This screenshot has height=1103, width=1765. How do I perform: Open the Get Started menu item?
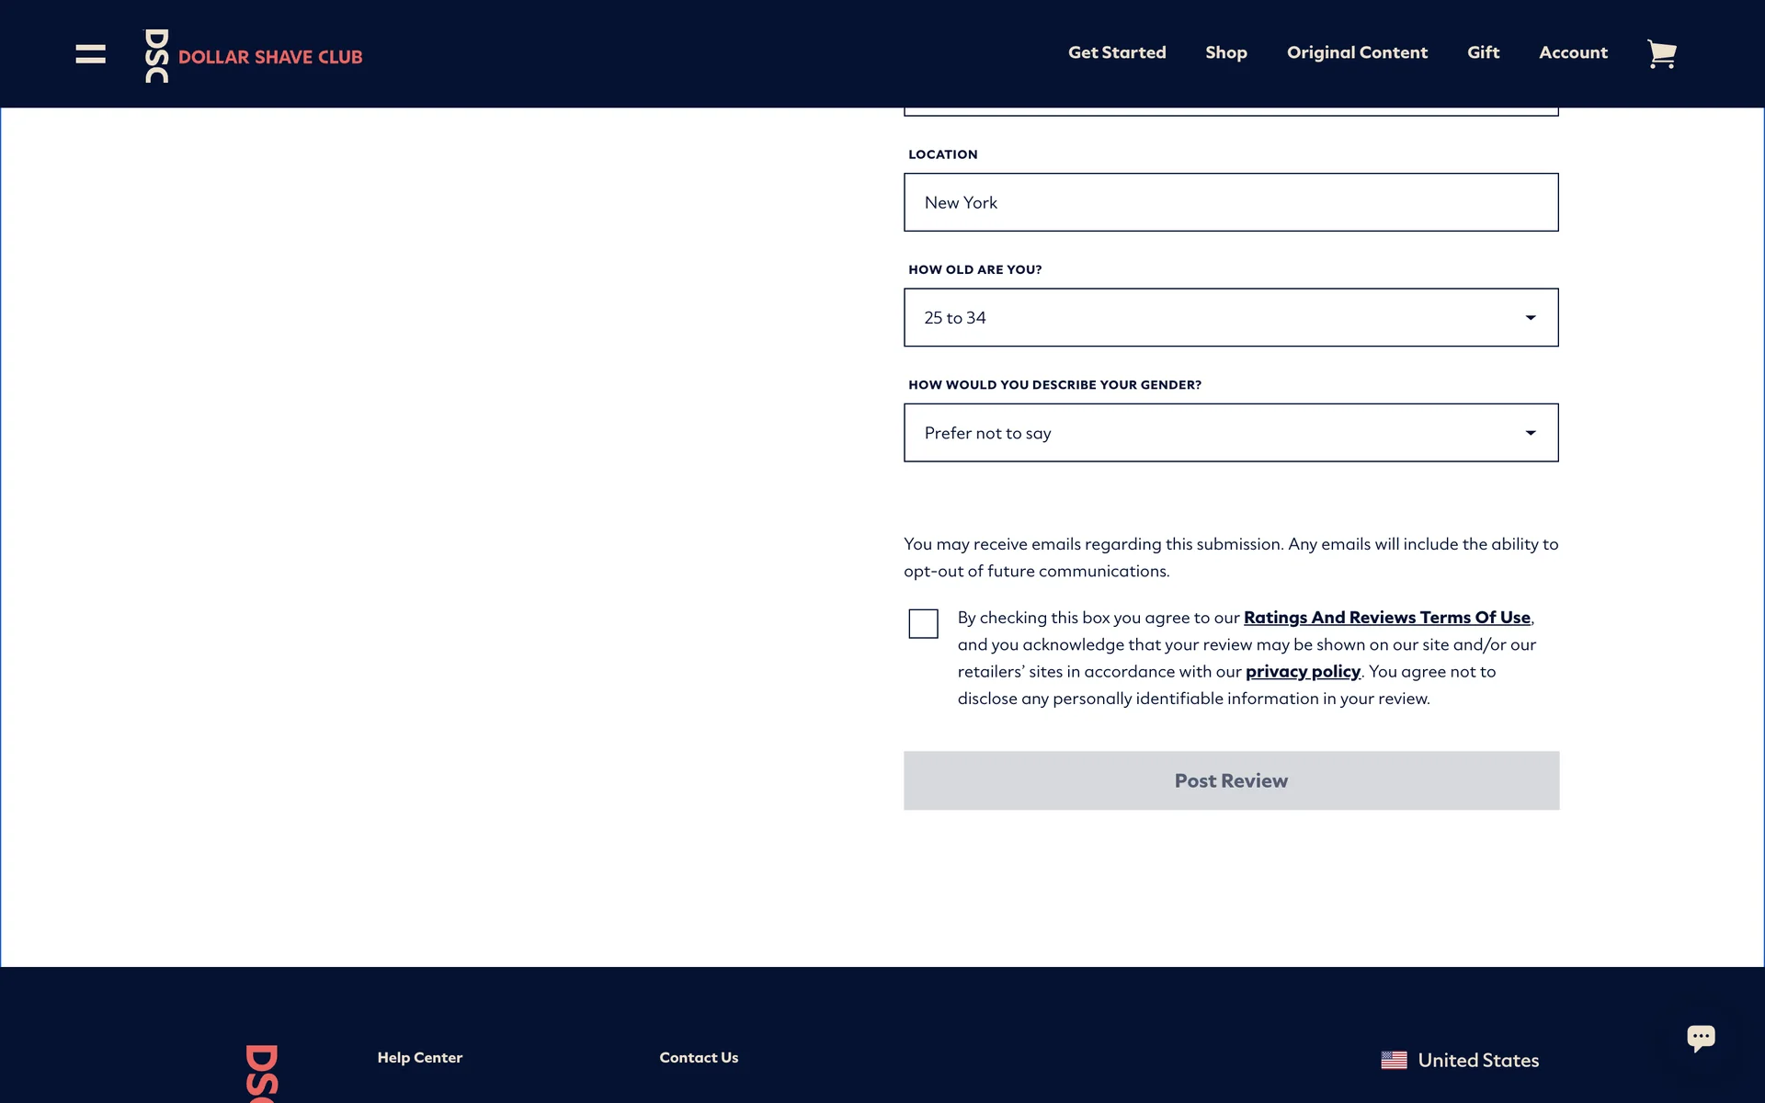pos(1117,53)
